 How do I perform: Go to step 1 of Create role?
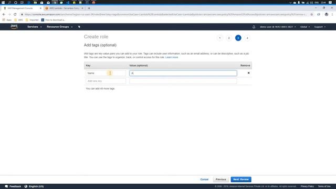(219, 38)
